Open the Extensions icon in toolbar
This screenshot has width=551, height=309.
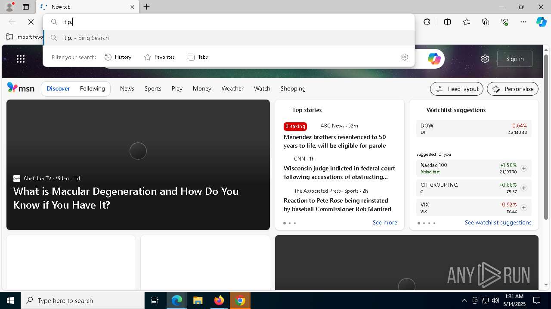tap(427, 22)
